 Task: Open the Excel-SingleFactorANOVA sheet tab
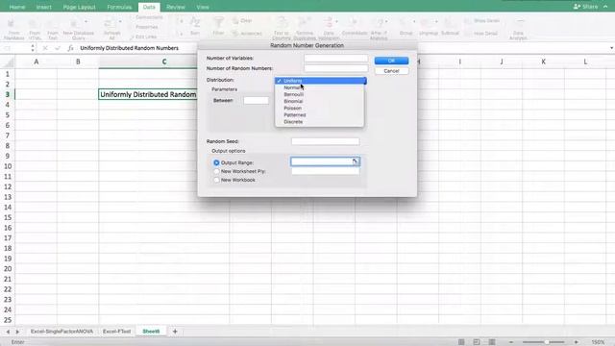(x=61, y=332)
